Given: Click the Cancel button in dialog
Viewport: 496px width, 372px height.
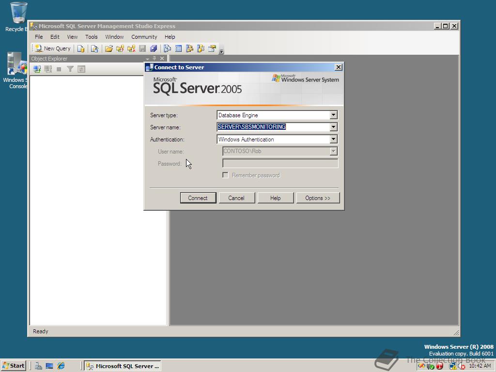Looking at the screenshot, I should 236,198.
